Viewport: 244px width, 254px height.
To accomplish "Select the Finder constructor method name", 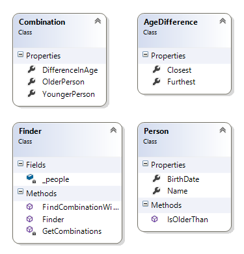I will tap(53, 220).
